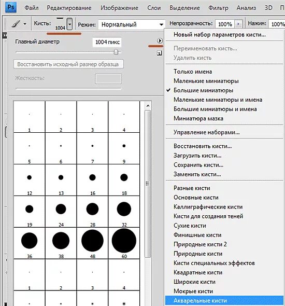Open the Режим Нормальный blend mode dropdown
This screenshot has width=285, height=306.
132,24
